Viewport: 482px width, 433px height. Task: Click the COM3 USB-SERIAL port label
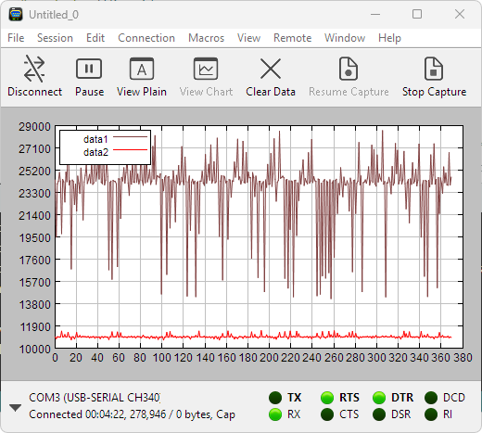pos(95,398)
